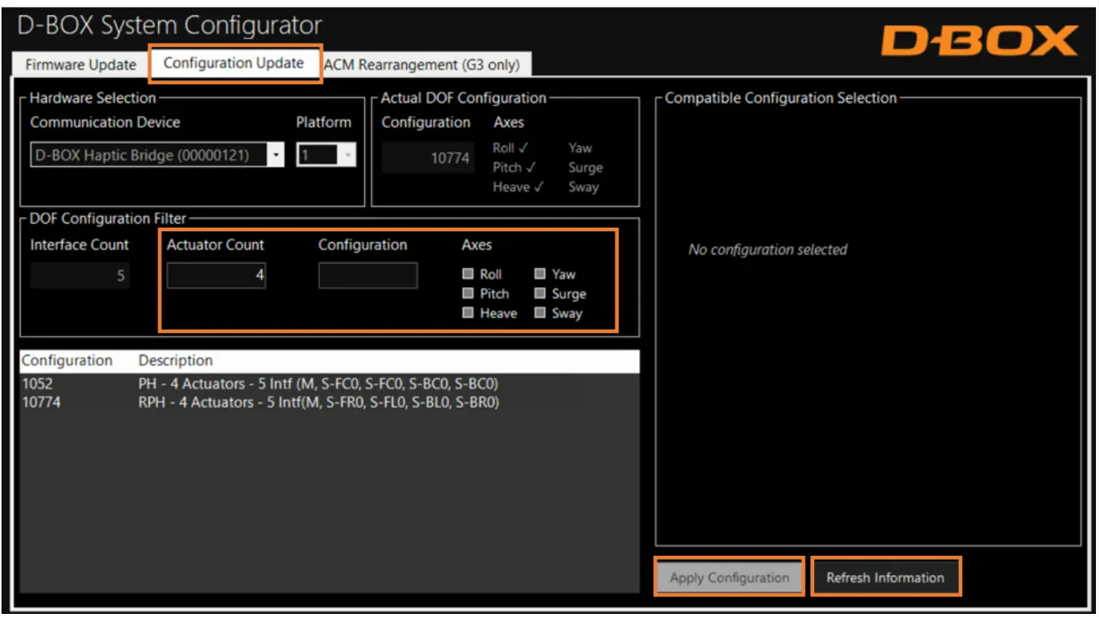The width and height of the screenshot is (1099, 617).
Task: Click the Refresh Information button
Action: point(886,577)
